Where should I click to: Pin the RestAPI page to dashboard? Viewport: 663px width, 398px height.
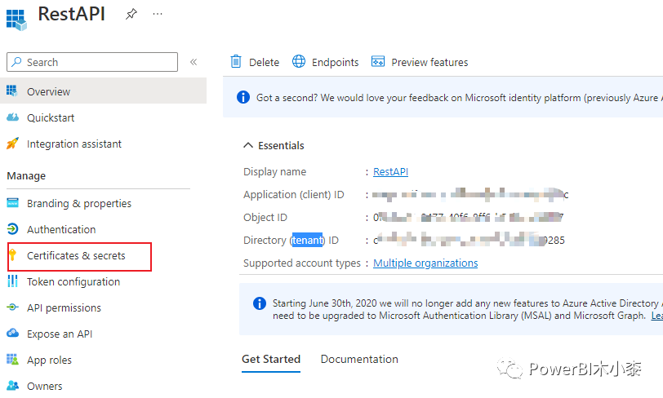[131, 14]
